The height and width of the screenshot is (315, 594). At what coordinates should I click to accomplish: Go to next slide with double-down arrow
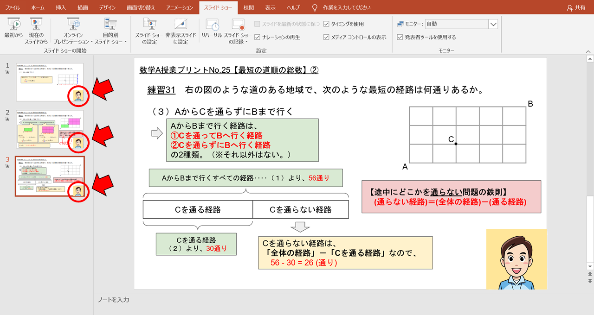point(590,281)
